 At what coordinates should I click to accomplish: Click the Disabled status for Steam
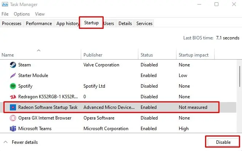149,65
